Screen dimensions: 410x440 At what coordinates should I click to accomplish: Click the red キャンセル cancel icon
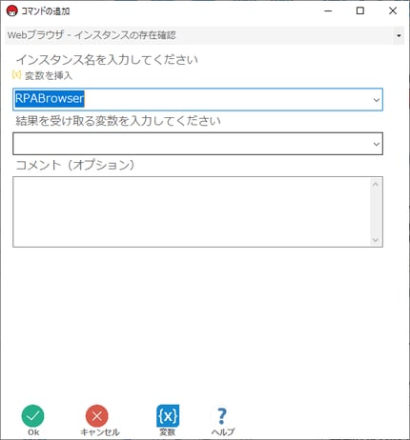coord(97,415)
